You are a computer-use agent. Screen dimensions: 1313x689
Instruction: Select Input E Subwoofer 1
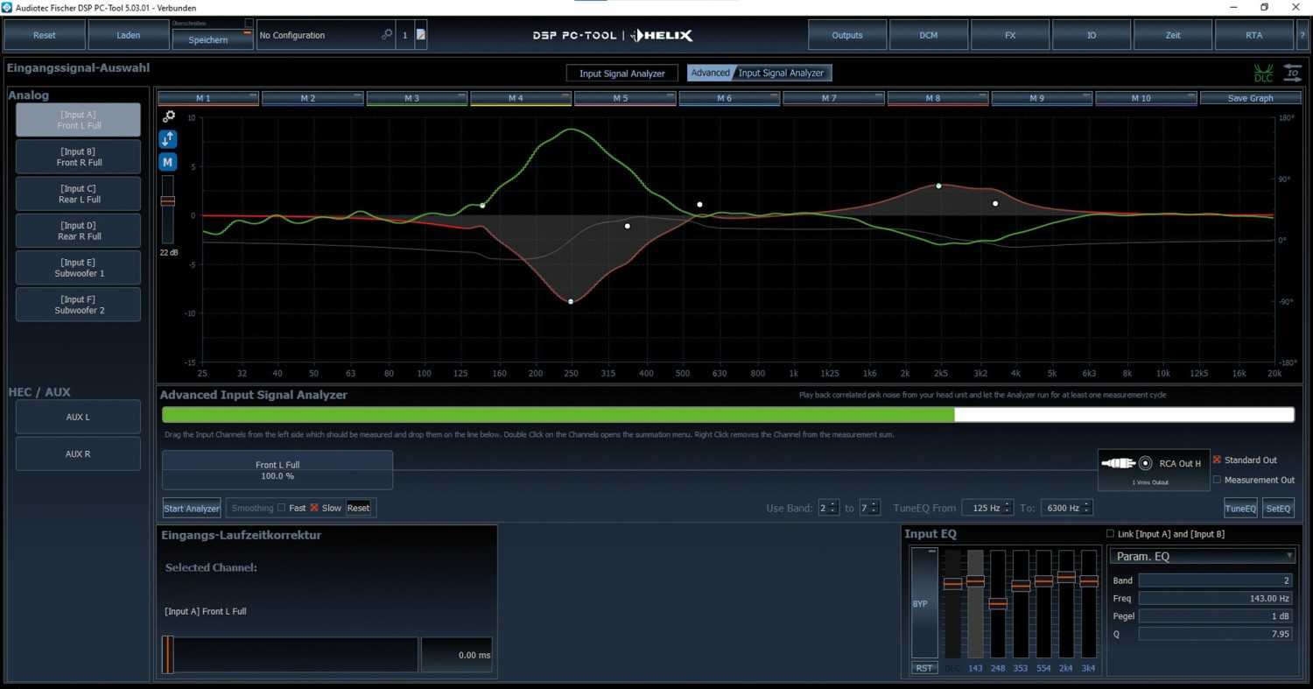[x=78, y=267]
